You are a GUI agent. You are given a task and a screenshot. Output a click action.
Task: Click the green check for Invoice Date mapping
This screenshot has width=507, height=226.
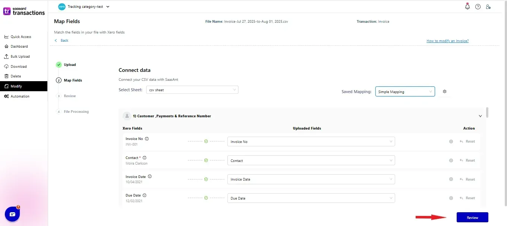(x=206, y=179)
